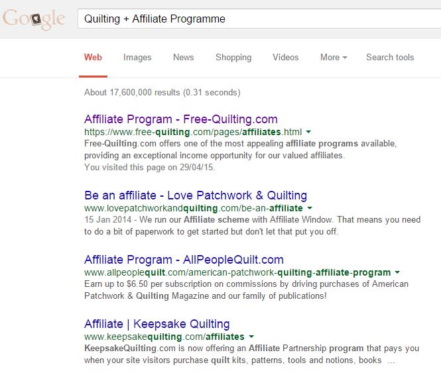
Task: Click 'About 17,600,000 results' stats text
Action: click(x=162, y=92)
